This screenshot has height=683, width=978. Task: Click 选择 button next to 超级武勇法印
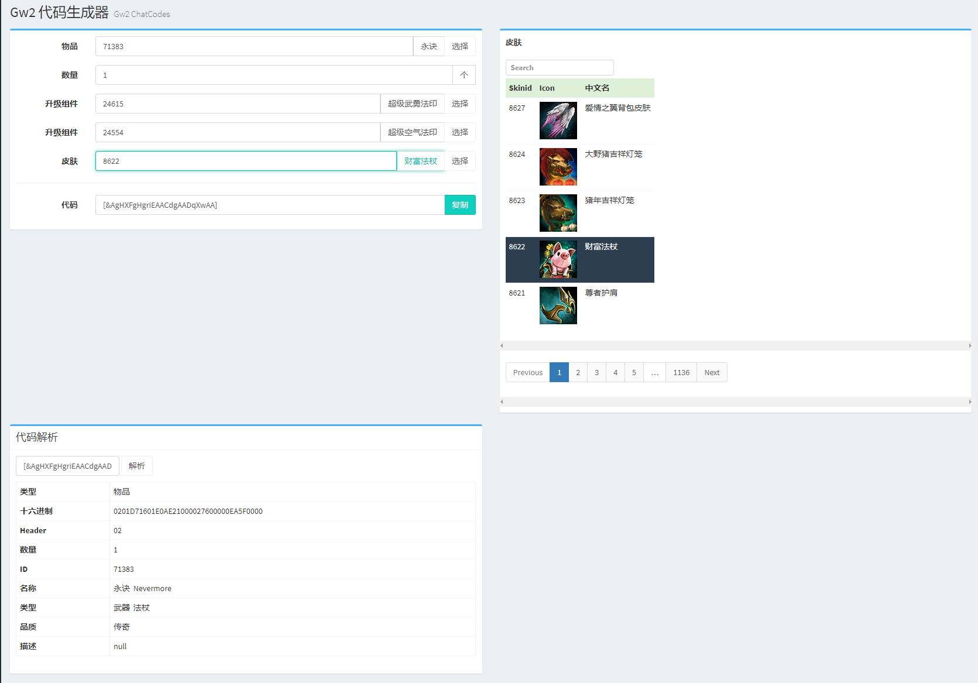(459, 104)
